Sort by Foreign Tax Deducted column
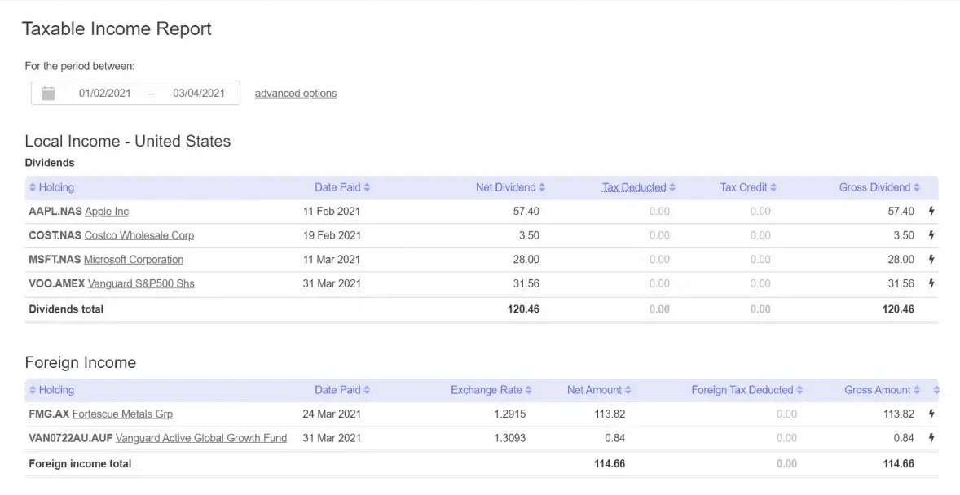This screenshot has height=495, width=960. pos(747,390)
